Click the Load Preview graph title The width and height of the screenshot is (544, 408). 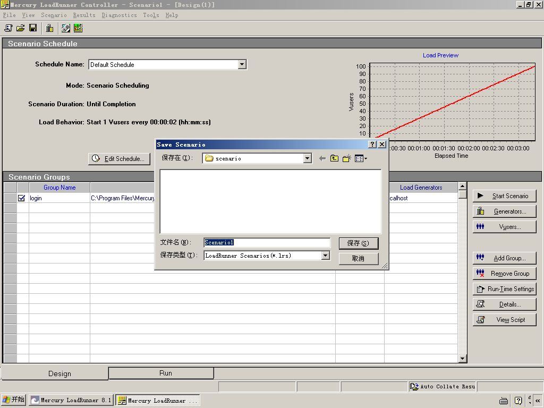tap(440, 55)
